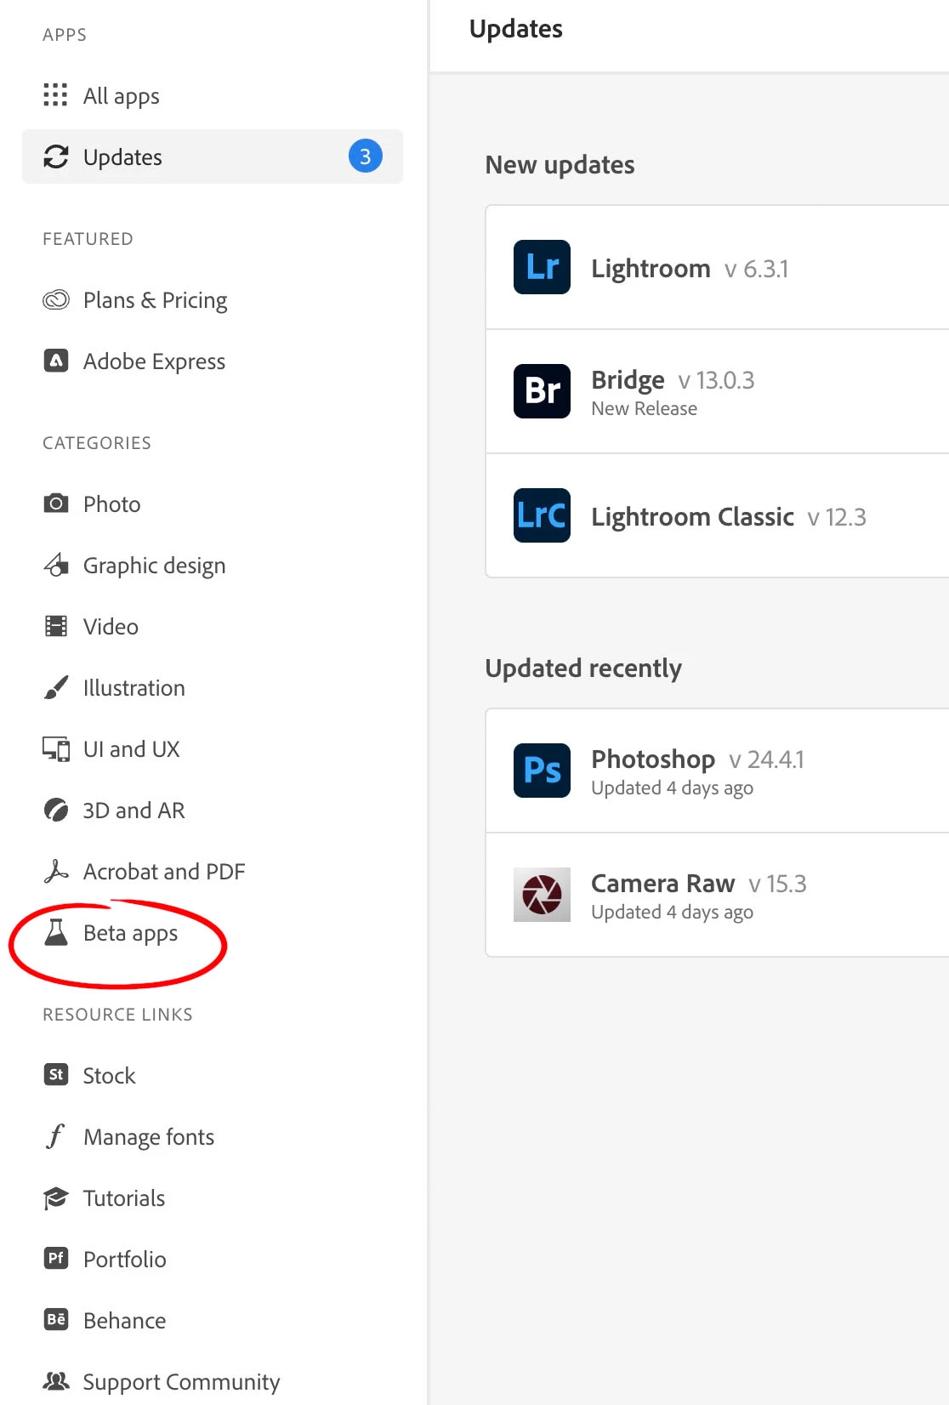Click the Updated recently heading

click(583, 668)
